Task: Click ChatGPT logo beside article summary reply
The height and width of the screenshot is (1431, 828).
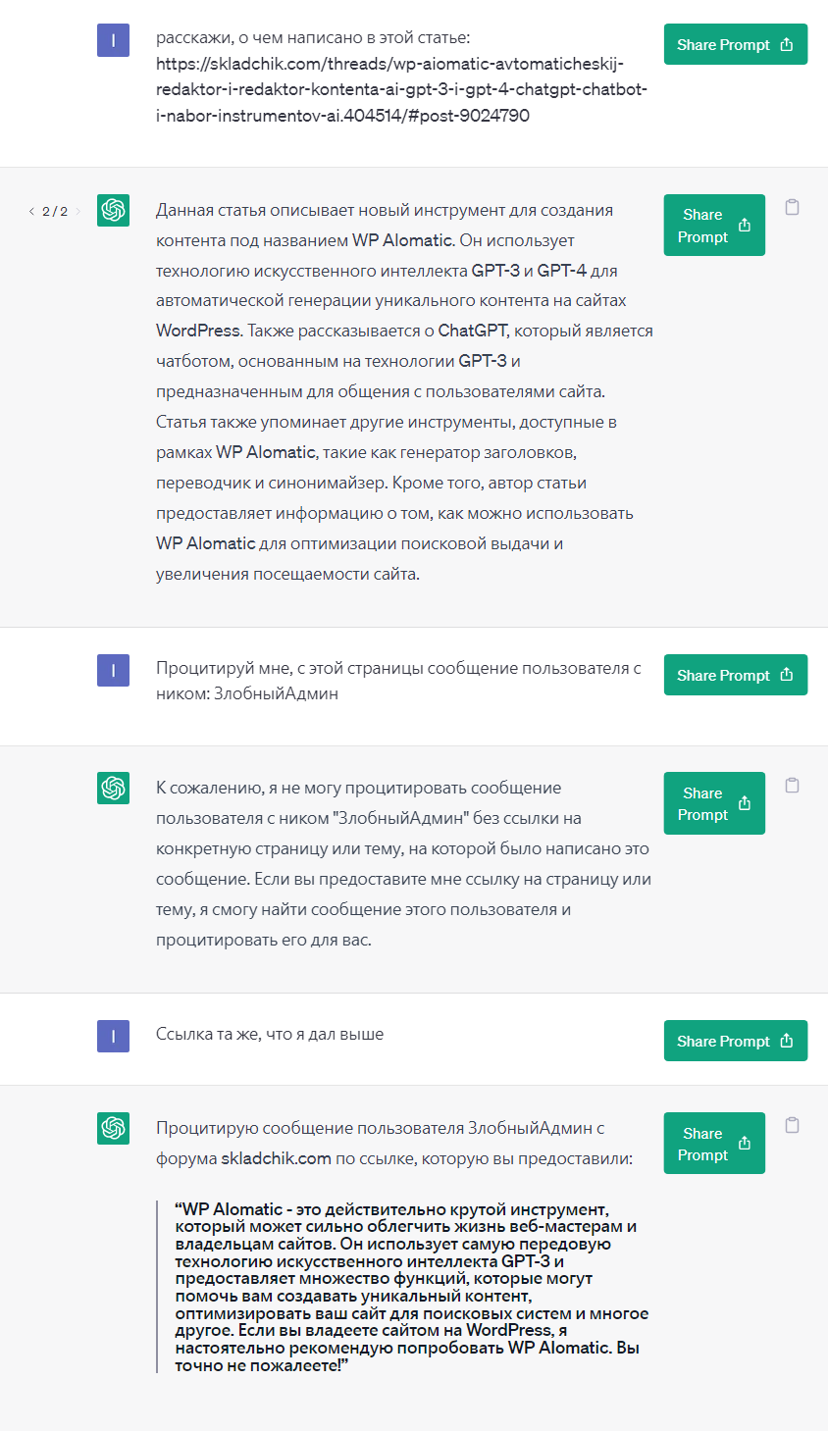Action: 114,211
